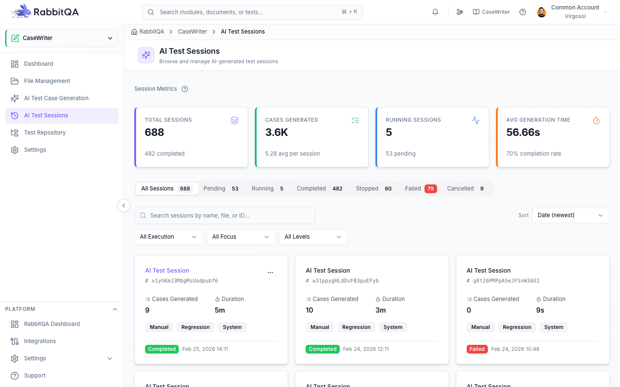Click the Session Metrics info icon

coord(185,89)
